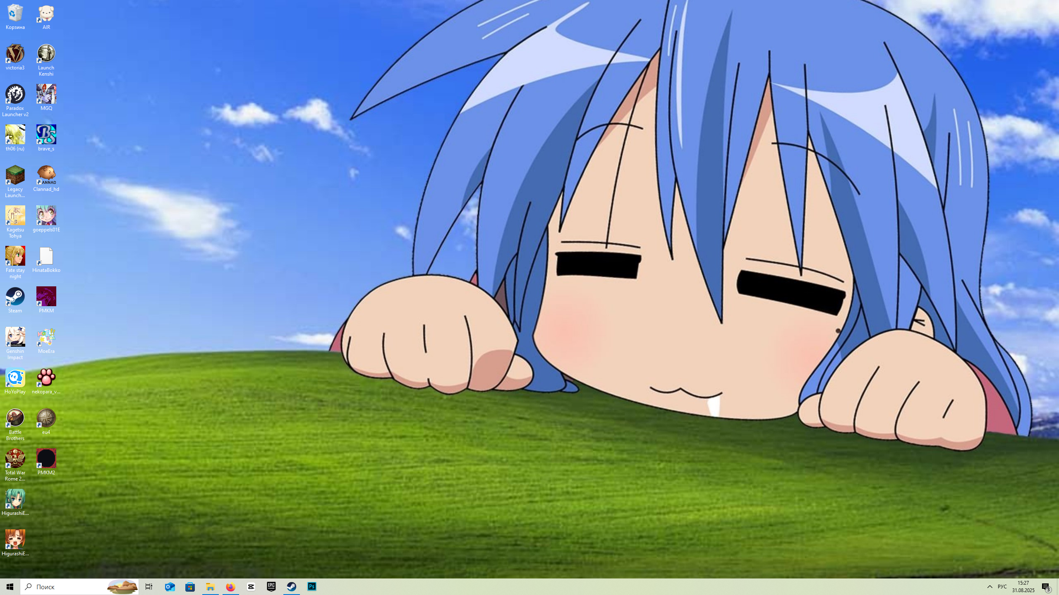
Task: Select the MoeEra desktop shortcut
Action: 46,341
